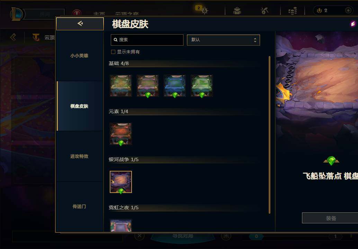Open the store coins icon

tap(293, 11)
